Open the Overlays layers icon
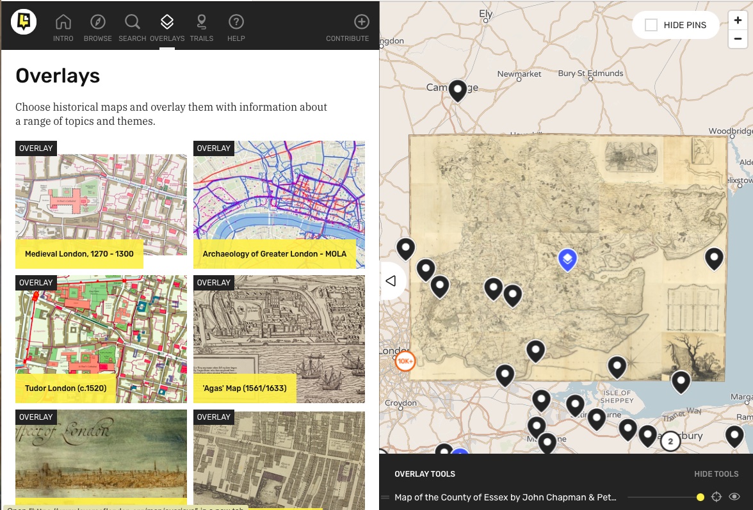The width and height of the screenshot is (753, 510). 166,21
